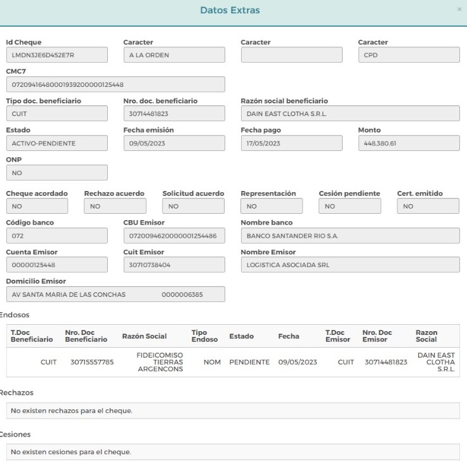Viewport: 467px width, 472px height.
Task: Select the Cesión pendiente field
Action: [x=350, y=206]
